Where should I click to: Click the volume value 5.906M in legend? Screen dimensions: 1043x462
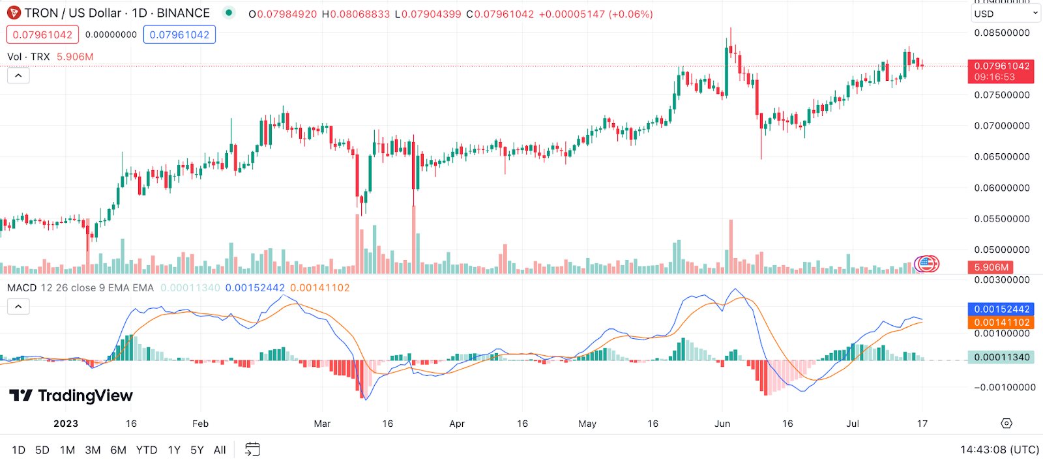(x=75, y=57)
